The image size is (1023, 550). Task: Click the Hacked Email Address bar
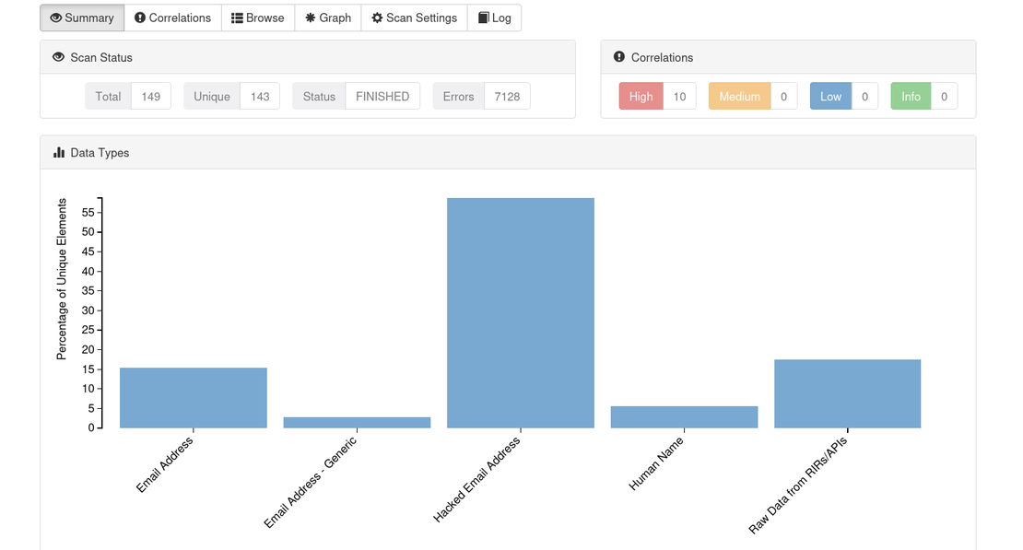521,313
